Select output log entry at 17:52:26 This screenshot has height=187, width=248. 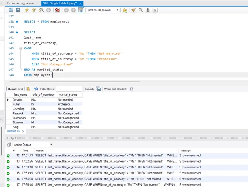click(127, 161)
